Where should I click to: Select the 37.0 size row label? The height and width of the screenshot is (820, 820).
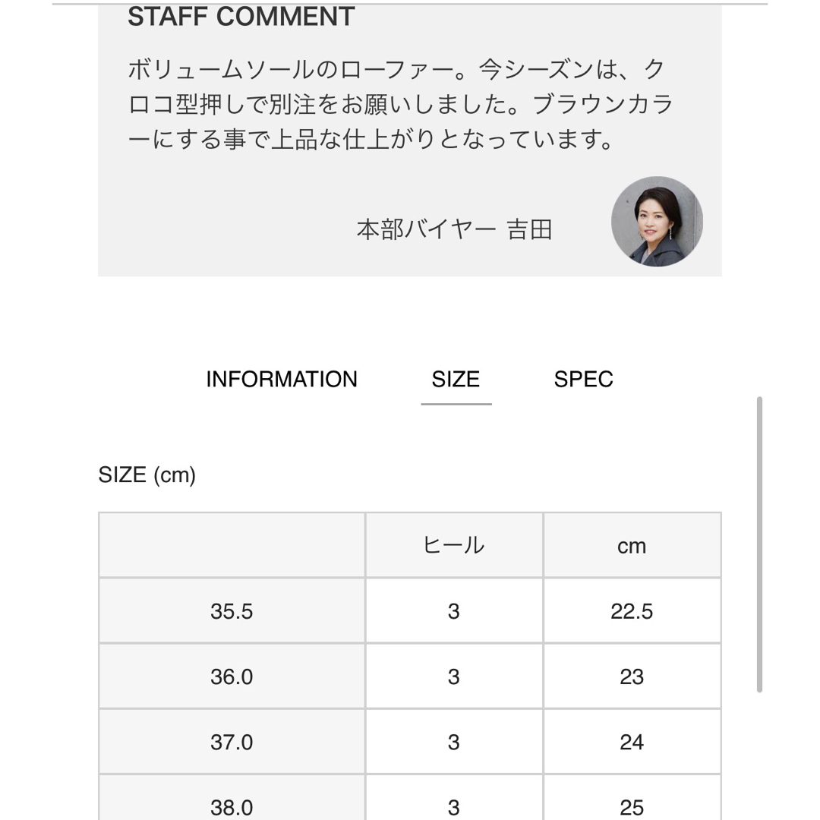(x=232, y=742)
